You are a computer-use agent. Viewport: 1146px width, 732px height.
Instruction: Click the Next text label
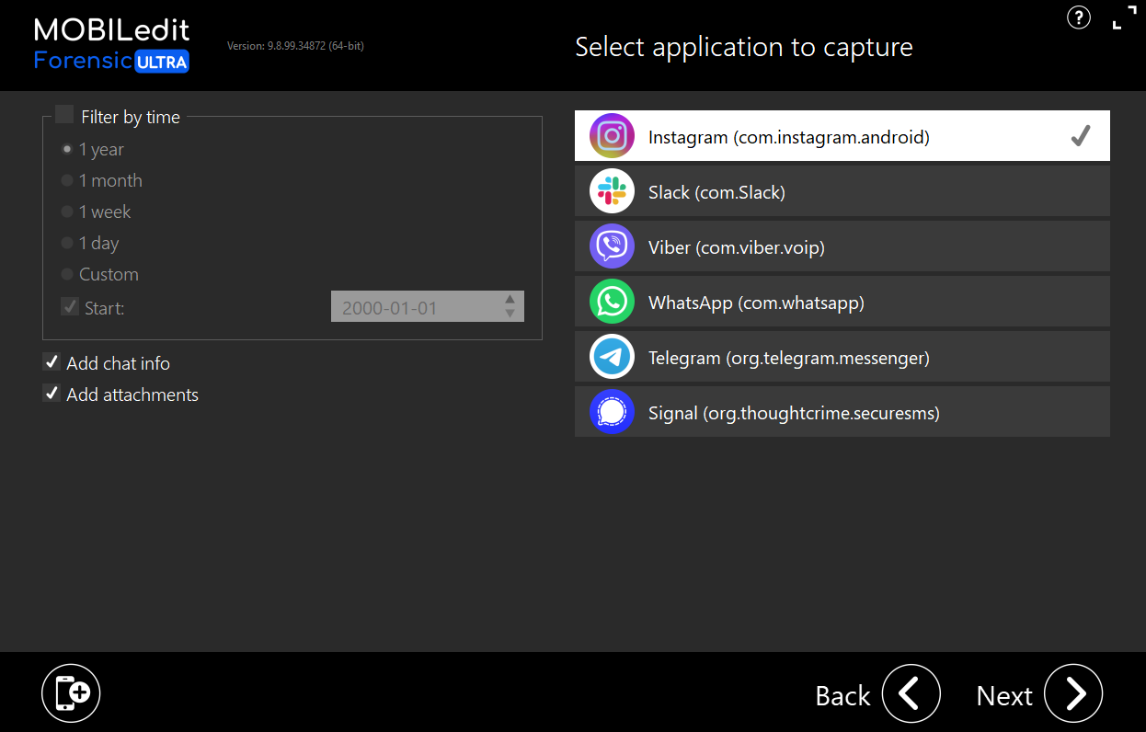tap(1004, 696)
